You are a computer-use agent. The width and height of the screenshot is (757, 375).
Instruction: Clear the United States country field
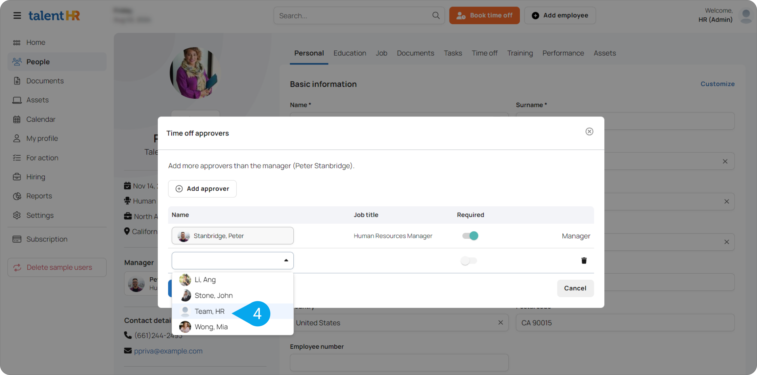tap(500, 322)
